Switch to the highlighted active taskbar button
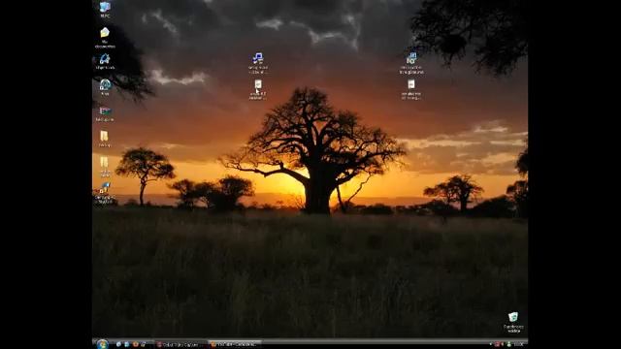Viewport: 621px width, 349px height. point(235,345)
